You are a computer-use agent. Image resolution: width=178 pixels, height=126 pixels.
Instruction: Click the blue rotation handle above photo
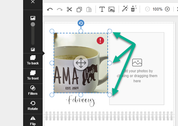click(81, 23)
